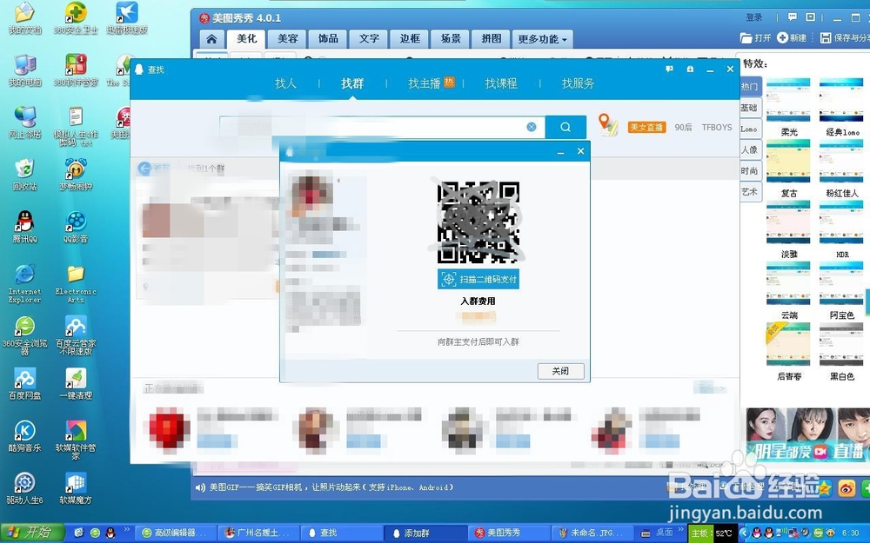Select 人像 effects category
This screenshot has width=870, height=543.
pos(750,149)
